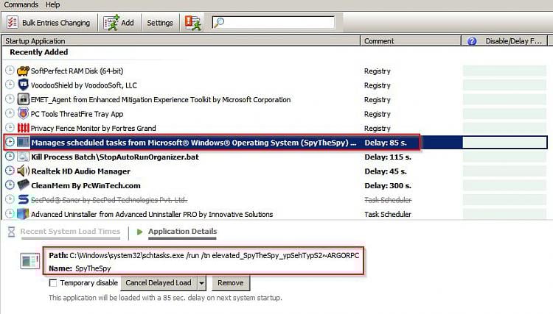
Task: Click clock icon beside EMET_Agent entry
Action: (10, 99)
